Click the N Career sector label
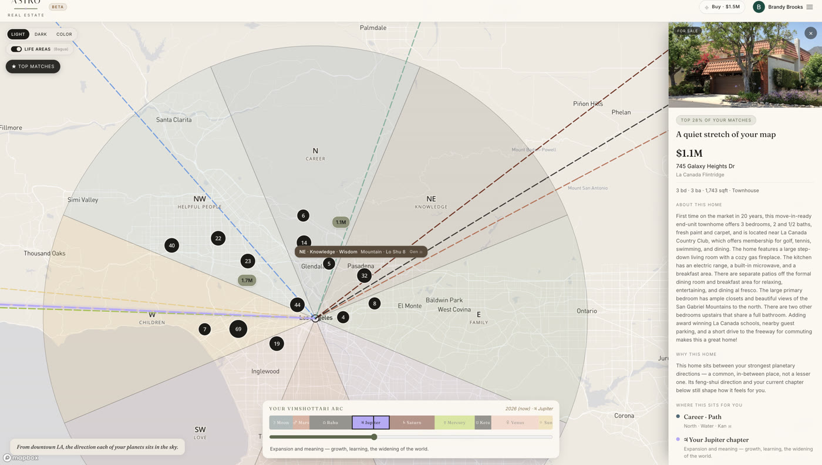The image size is (822, 465). point(315,154)
